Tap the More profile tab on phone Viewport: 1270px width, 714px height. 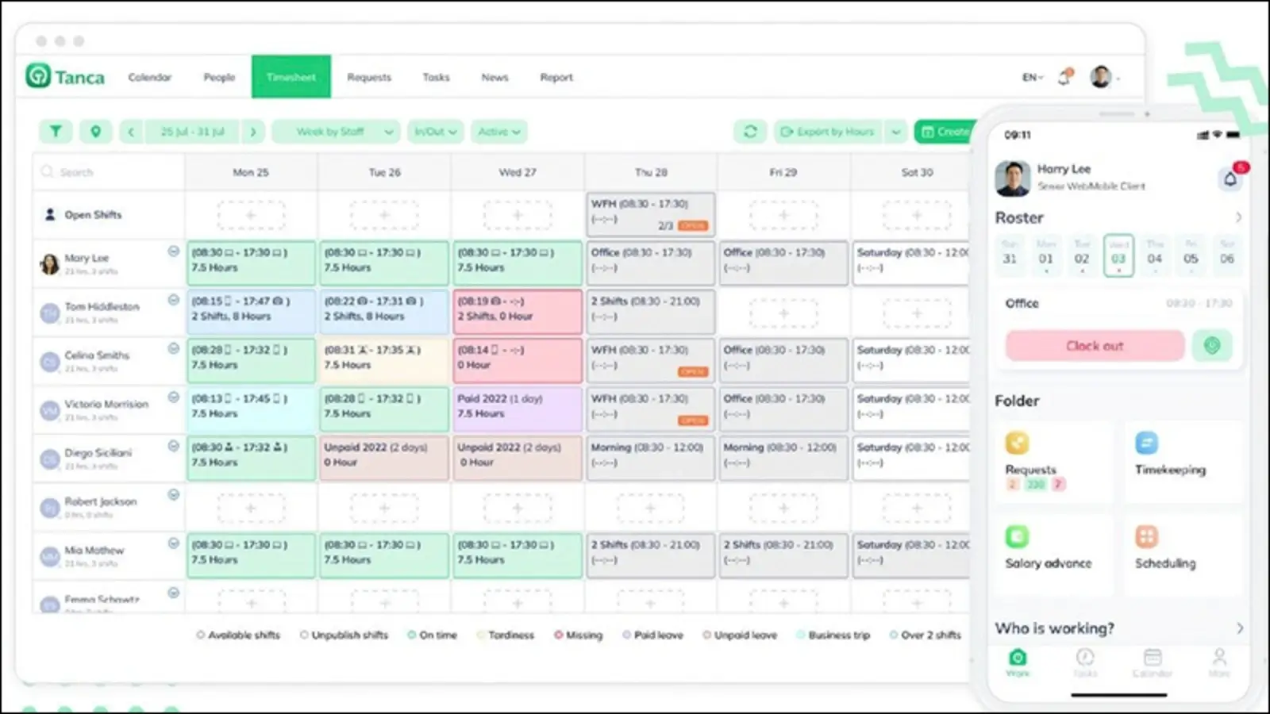(1219, 662)
